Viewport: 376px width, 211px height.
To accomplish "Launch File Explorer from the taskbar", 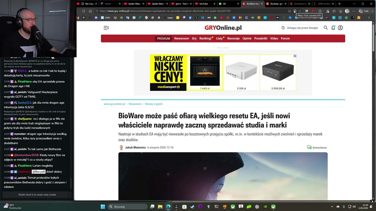I will (x=160, y=207).
